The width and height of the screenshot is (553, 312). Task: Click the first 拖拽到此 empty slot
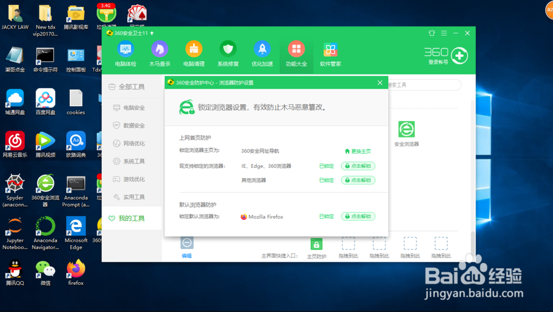pos(348,244)
